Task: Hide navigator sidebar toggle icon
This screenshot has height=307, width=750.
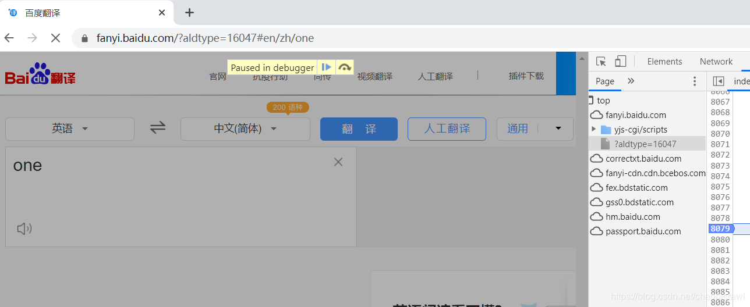Action: click(x=719, y=81)
